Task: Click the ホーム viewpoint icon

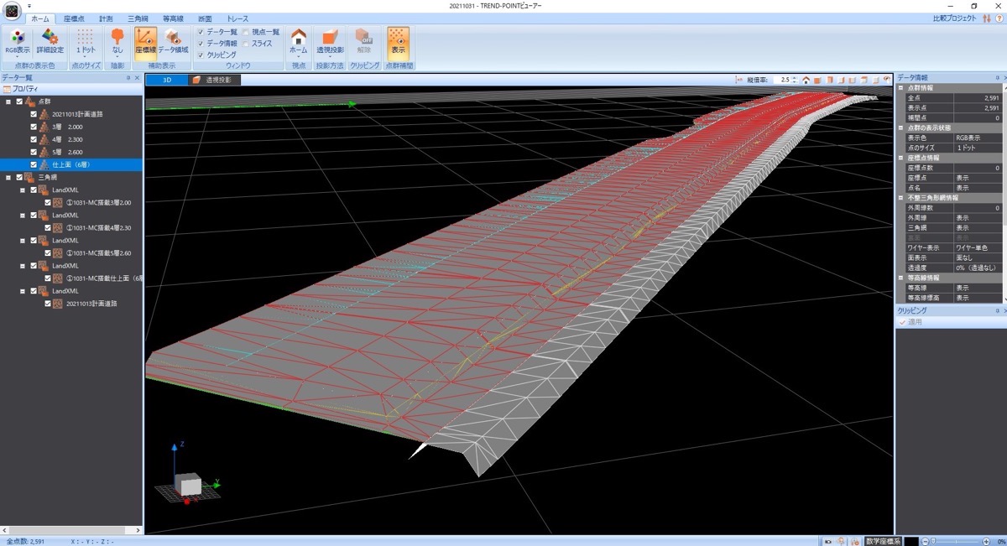Action: [298, 38]
